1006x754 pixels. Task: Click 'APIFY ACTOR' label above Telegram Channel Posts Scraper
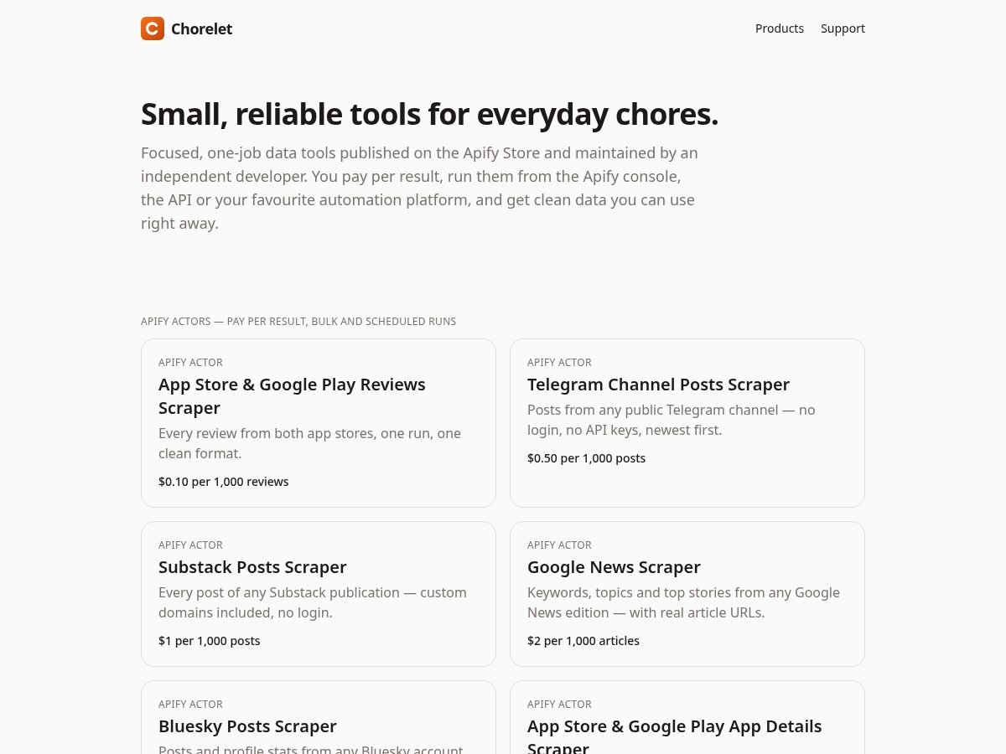pyautogui.click(x=559, y=363)
